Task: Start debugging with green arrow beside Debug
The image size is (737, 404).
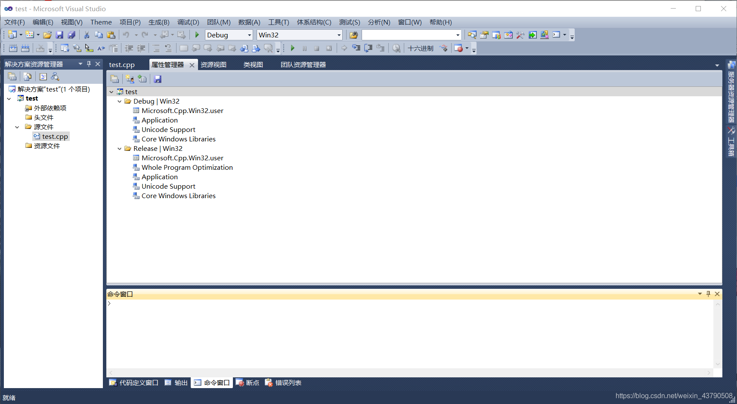Action: tap(197, 35)
